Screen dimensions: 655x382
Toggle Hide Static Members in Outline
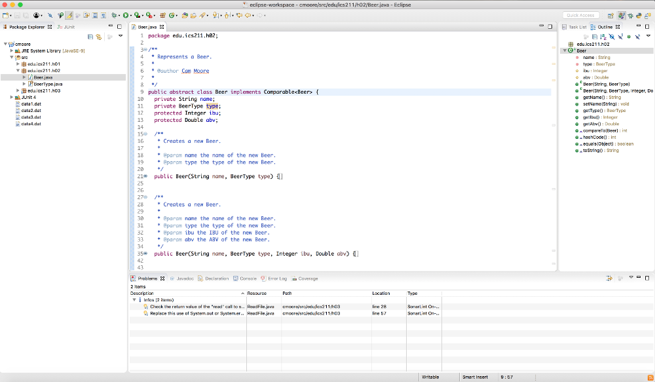(x=620, y=37)
